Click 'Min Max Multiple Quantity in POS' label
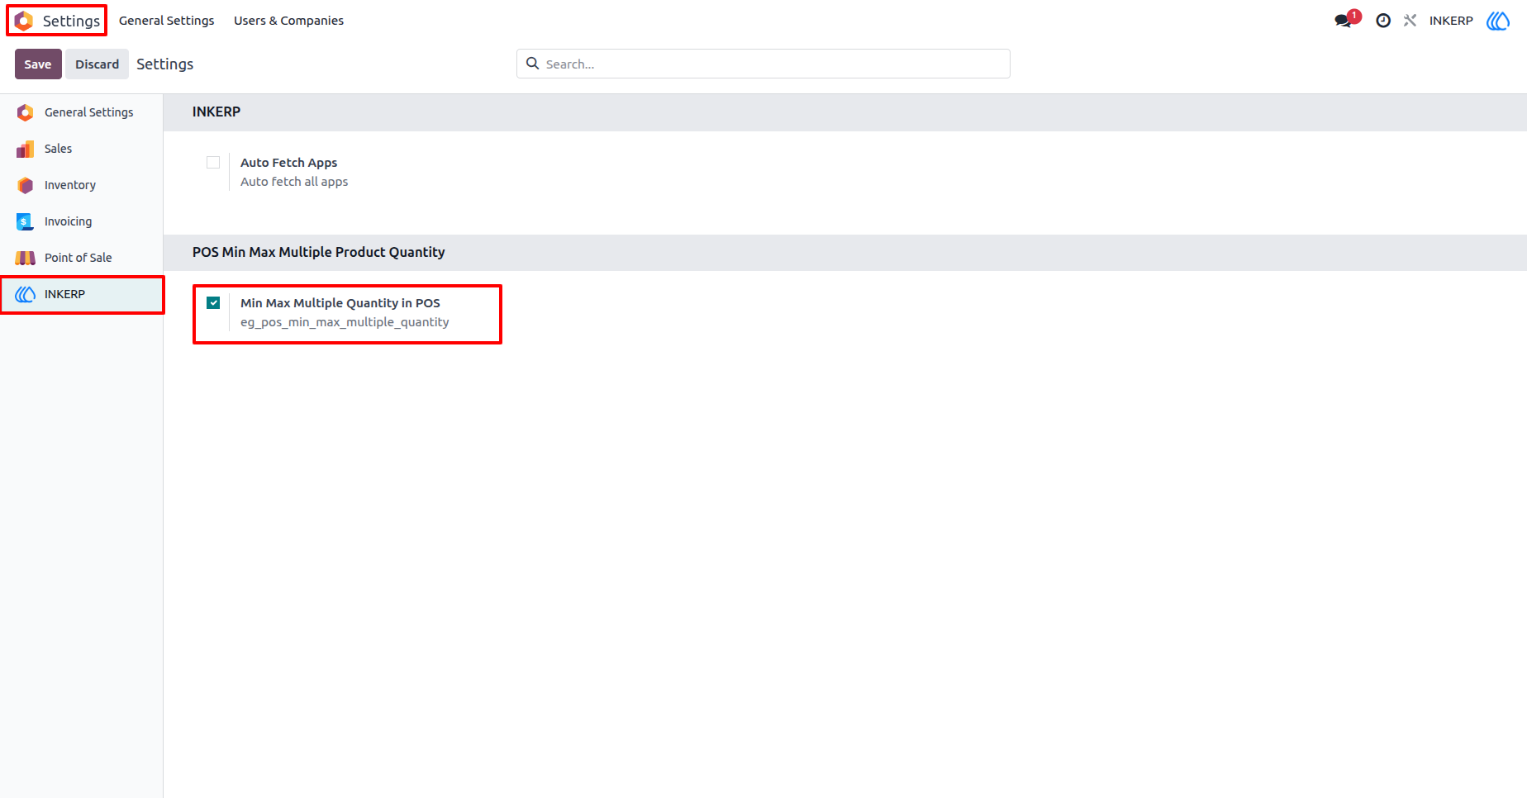This screenshot has width=1527, height=798. coord(340,303)
